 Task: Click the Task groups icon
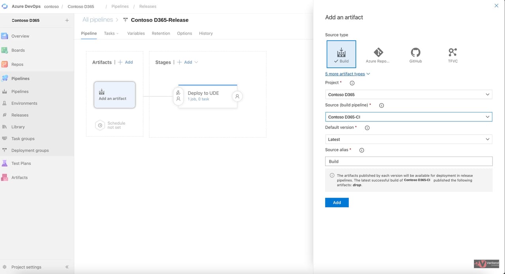click(5, 139)
